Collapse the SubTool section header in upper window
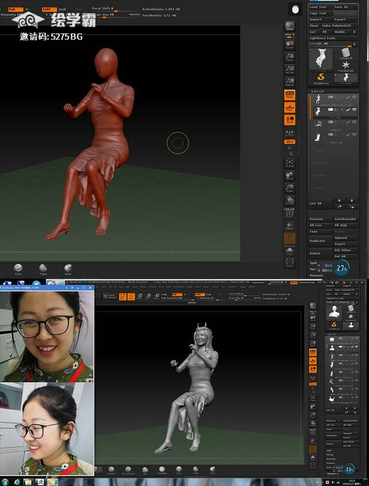 pyautogui.click(x=318, y=91)
